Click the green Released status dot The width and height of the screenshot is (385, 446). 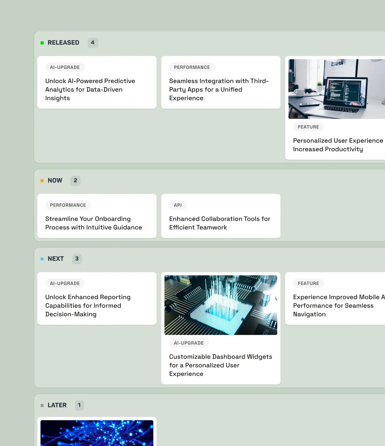pyautogui.click(x=42, y=43)
